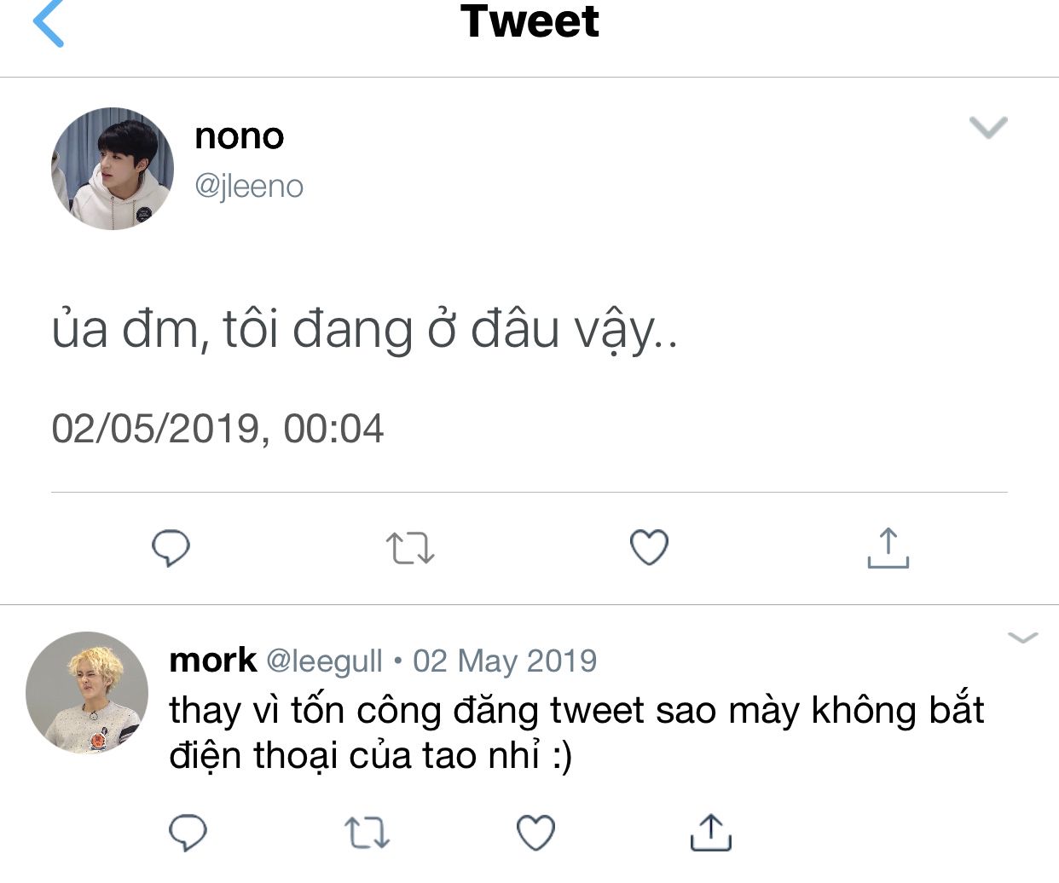Open the 02 May 2019 reply date

tap(505, 661)
